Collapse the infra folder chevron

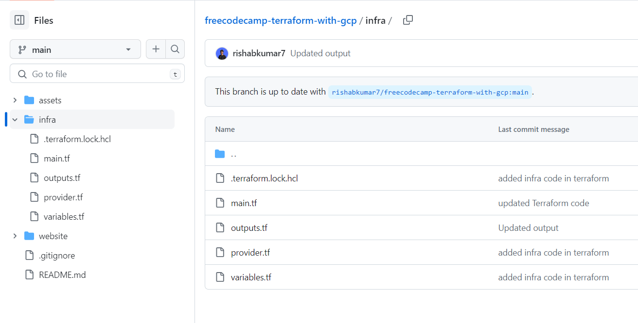[15, 120]
